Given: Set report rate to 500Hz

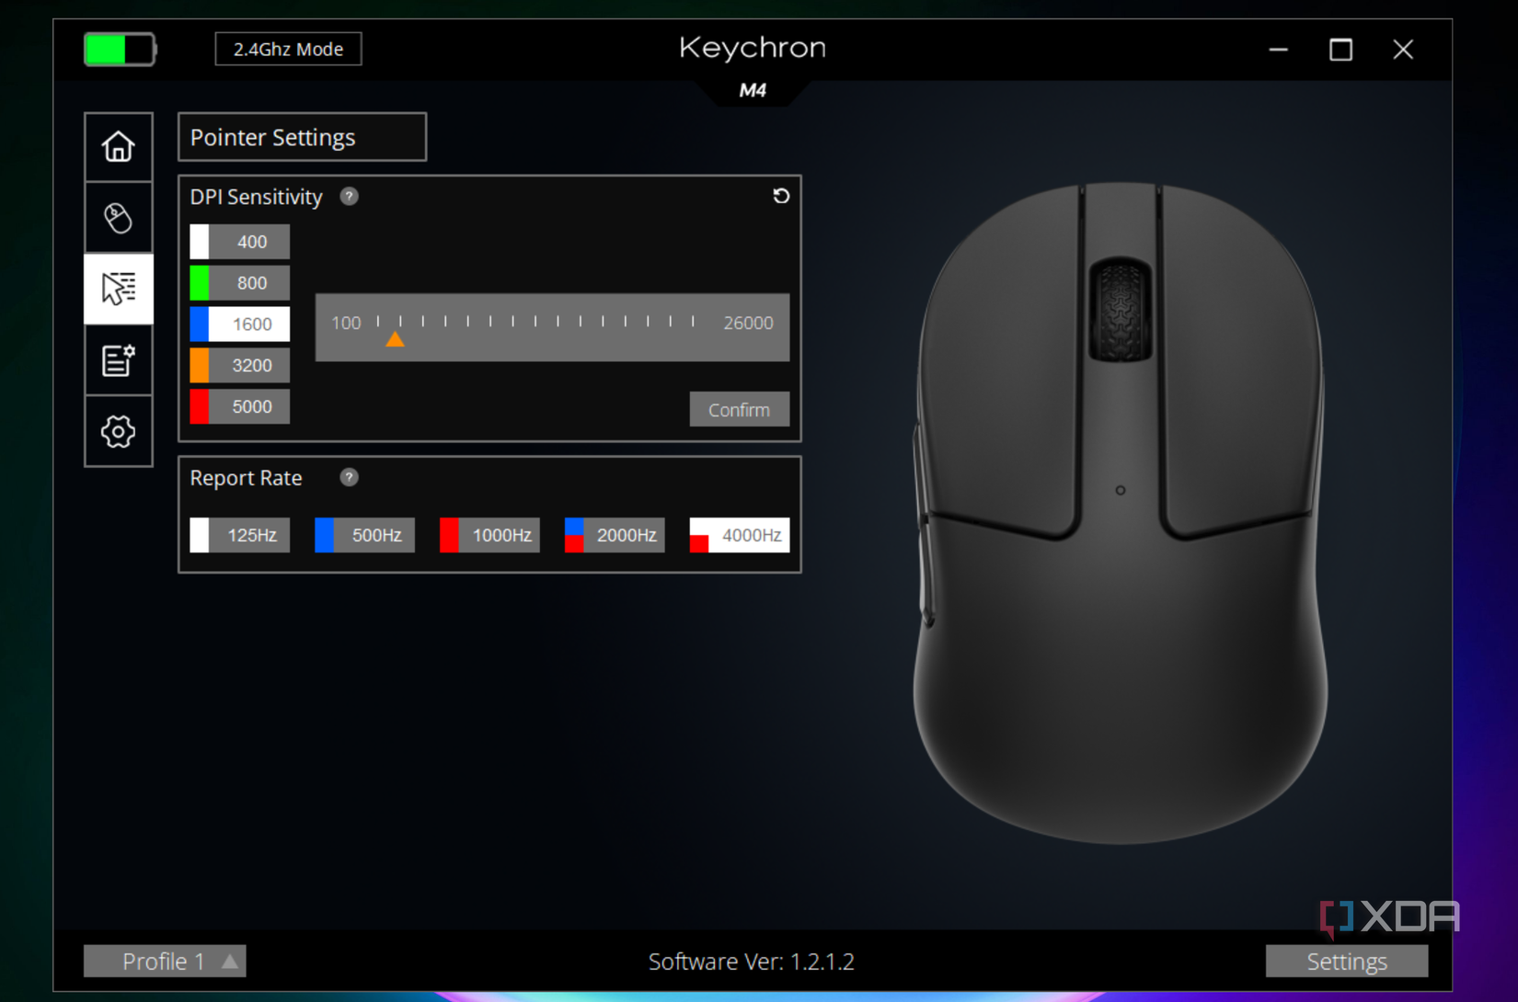Looking at the screenshot, I should [364, 535].
